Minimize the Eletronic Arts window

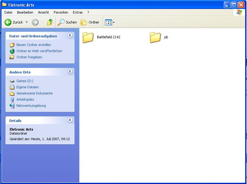(227, 5)
